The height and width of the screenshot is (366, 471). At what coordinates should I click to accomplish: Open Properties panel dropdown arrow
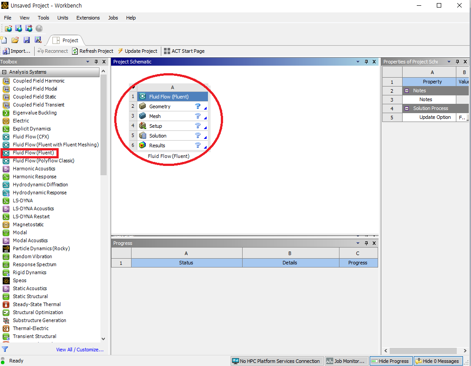pyautogui.click(x=449, y=62)
